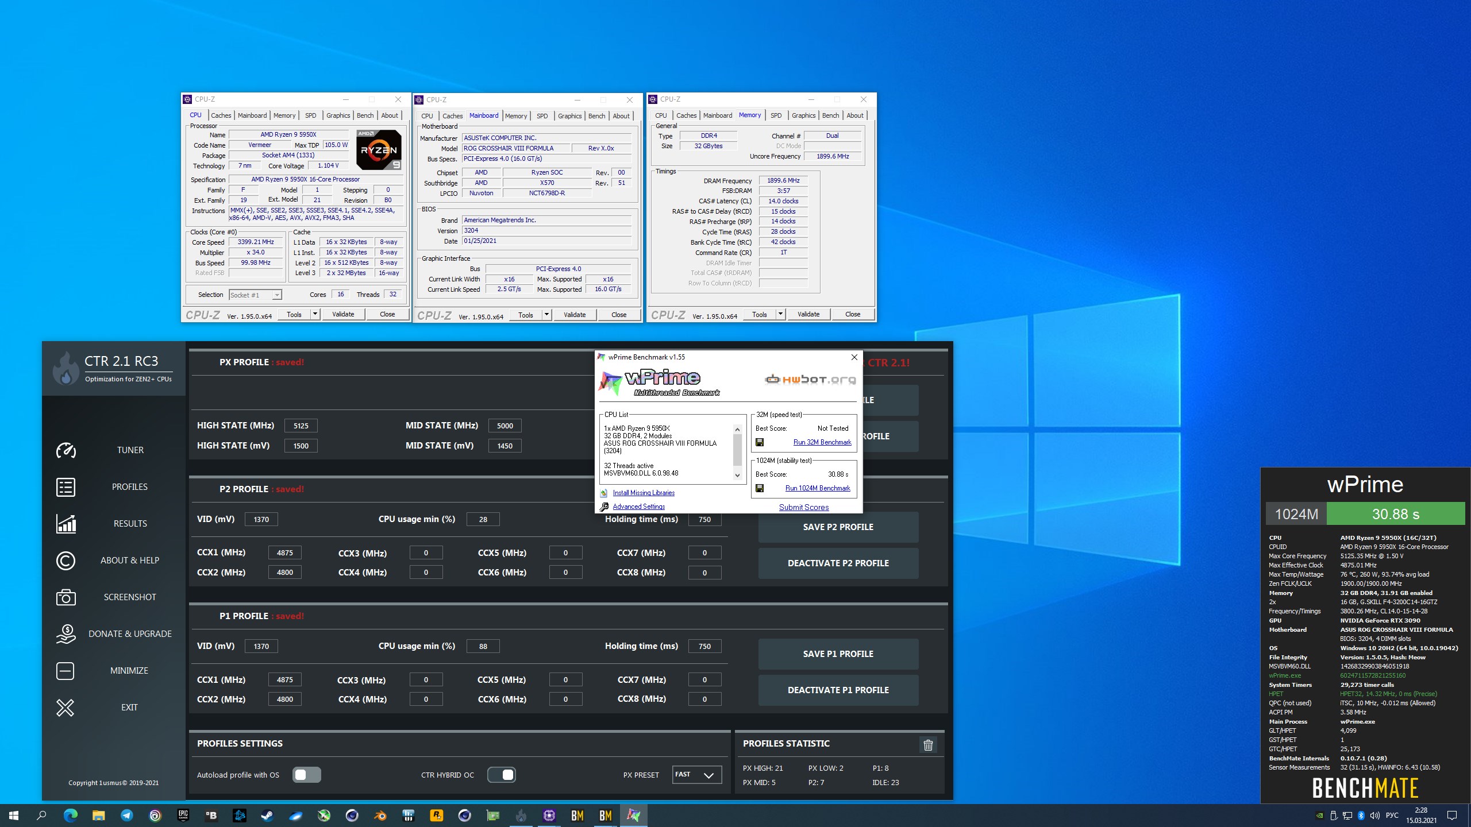Open the notification center icon in the taskbar

1452,816
